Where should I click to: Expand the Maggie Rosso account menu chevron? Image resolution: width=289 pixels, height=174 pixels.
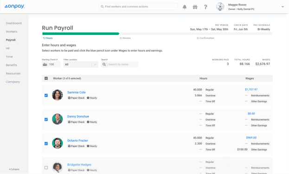[x=283, y=6]
